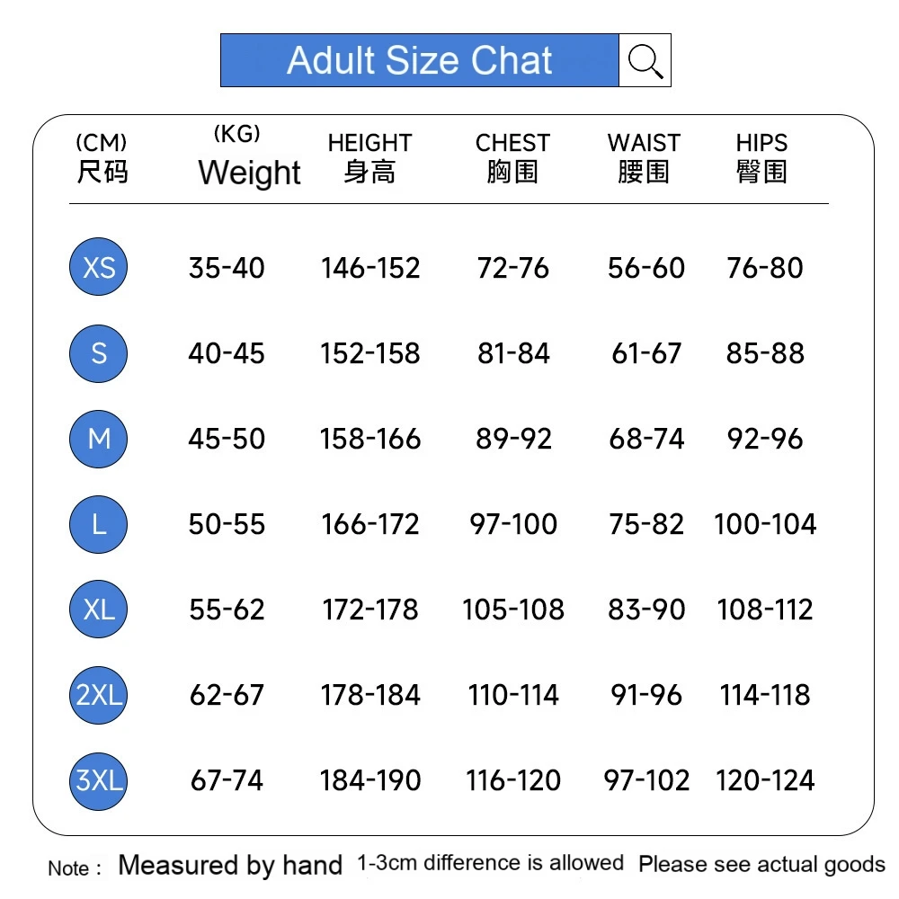The width and height of the screenshot is (899, 899).
Task: Choose the 2XL size circle
Action: pos(99,695)
